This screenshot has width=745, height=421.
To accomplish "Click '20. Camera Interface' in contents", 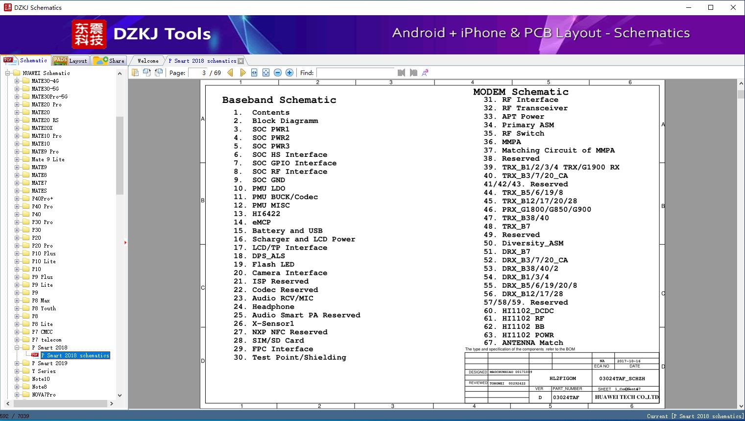I will (x=280, y=273).
